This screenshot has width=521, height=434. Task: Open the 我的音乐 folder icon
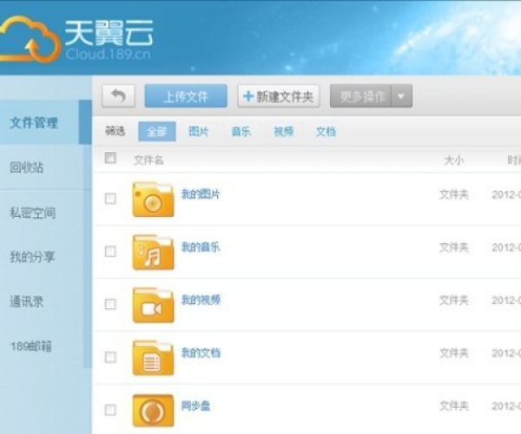click(153, 252)
